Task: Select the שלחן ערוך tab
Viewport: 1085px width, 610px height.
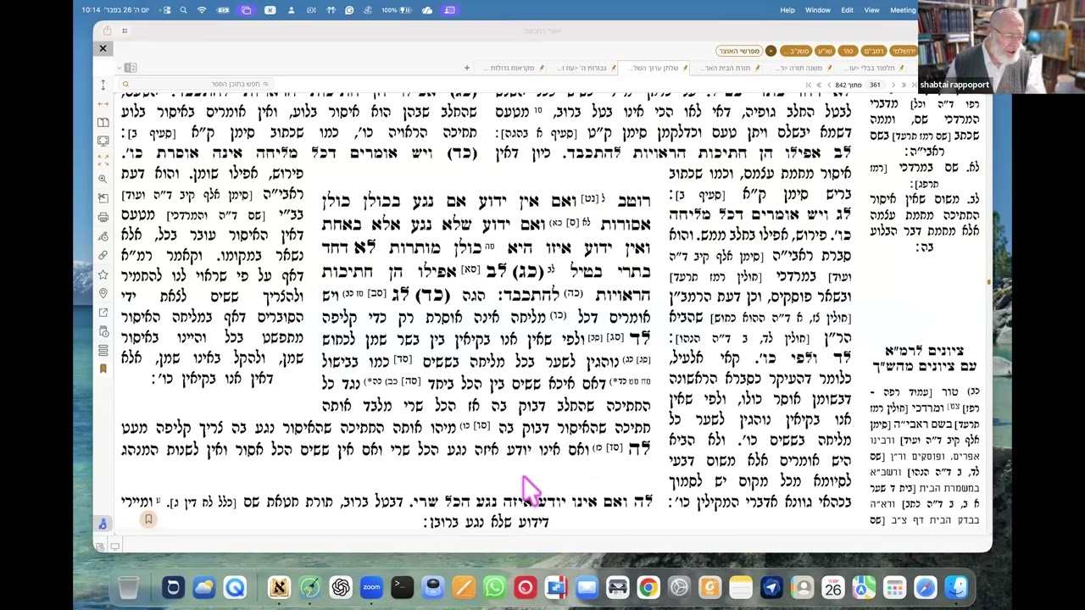Action: (x=654, y=68)
